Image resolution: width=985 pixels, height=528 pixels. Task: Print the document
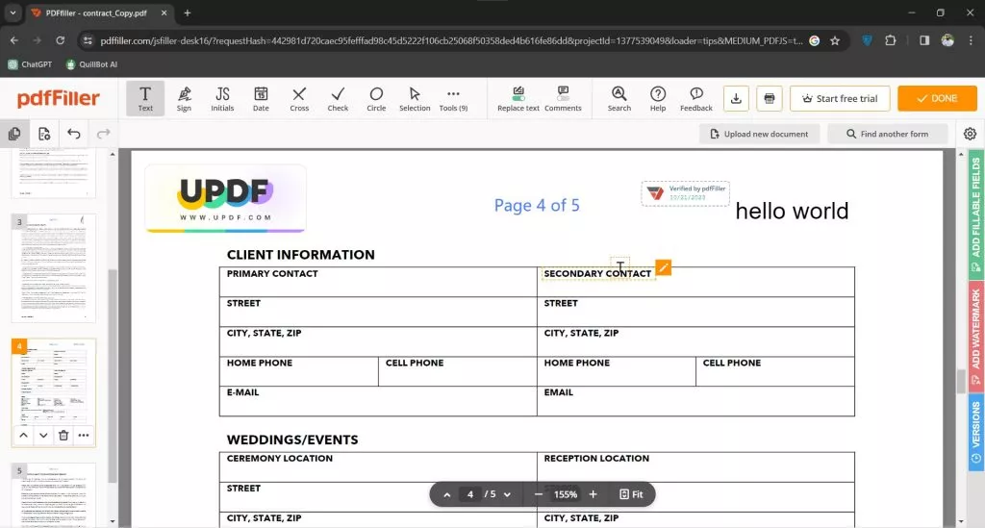(x=769, y=98)
